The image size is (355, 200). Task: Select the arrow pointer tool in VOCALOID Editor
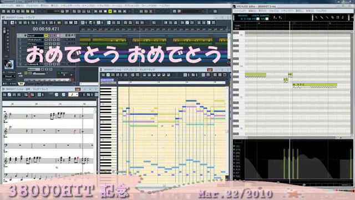pos(316,17)
